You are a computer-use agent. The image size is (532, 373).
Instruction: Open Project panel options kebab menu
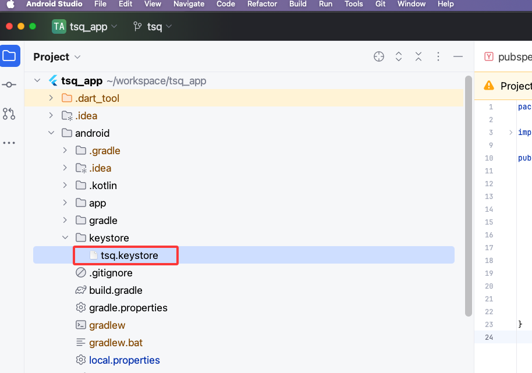[x=438, y=56]
